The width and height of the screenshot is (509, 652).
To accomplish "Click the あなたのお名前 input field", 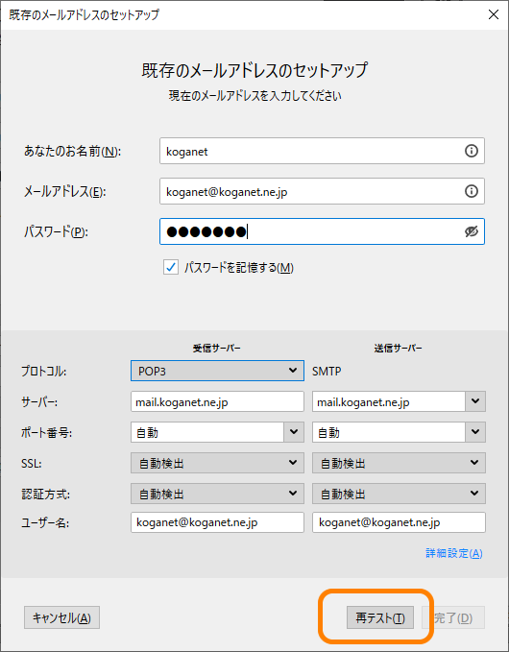I will point(322,151).
